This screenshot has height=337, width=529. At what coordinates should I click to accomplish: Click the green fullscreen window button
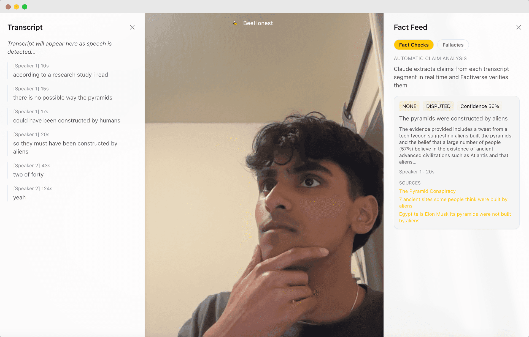(x=25, y=7)
